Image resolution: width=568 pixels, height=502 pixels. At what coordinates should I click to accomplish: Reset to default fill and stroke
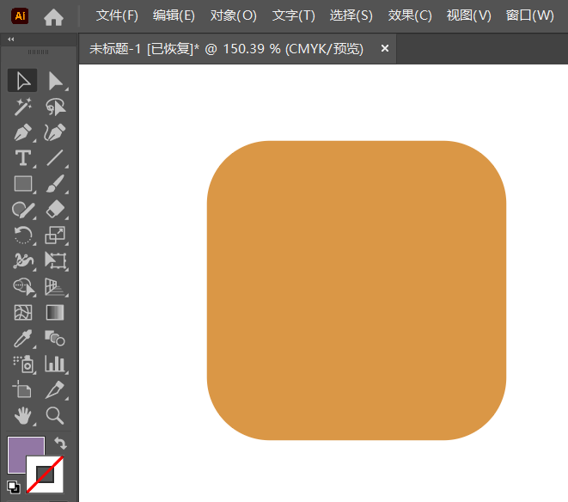[x=14, y=487]
